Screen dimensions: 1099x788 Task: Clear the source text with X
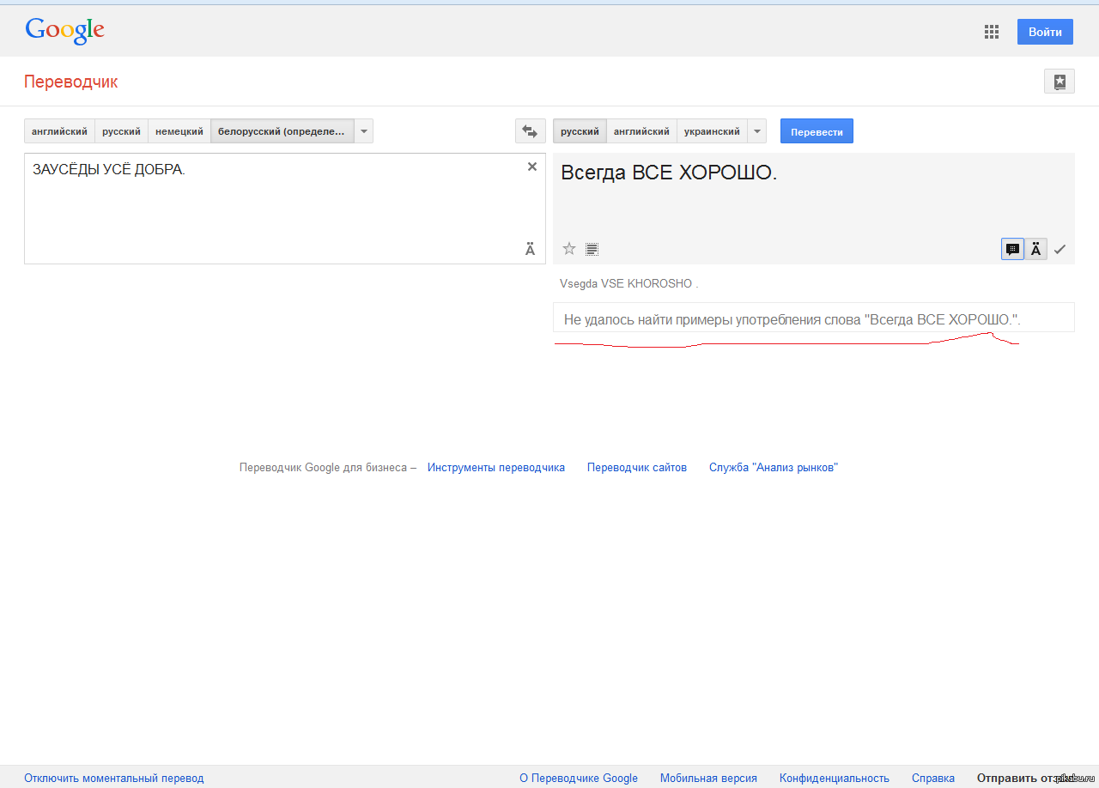(x=532, y=167)
